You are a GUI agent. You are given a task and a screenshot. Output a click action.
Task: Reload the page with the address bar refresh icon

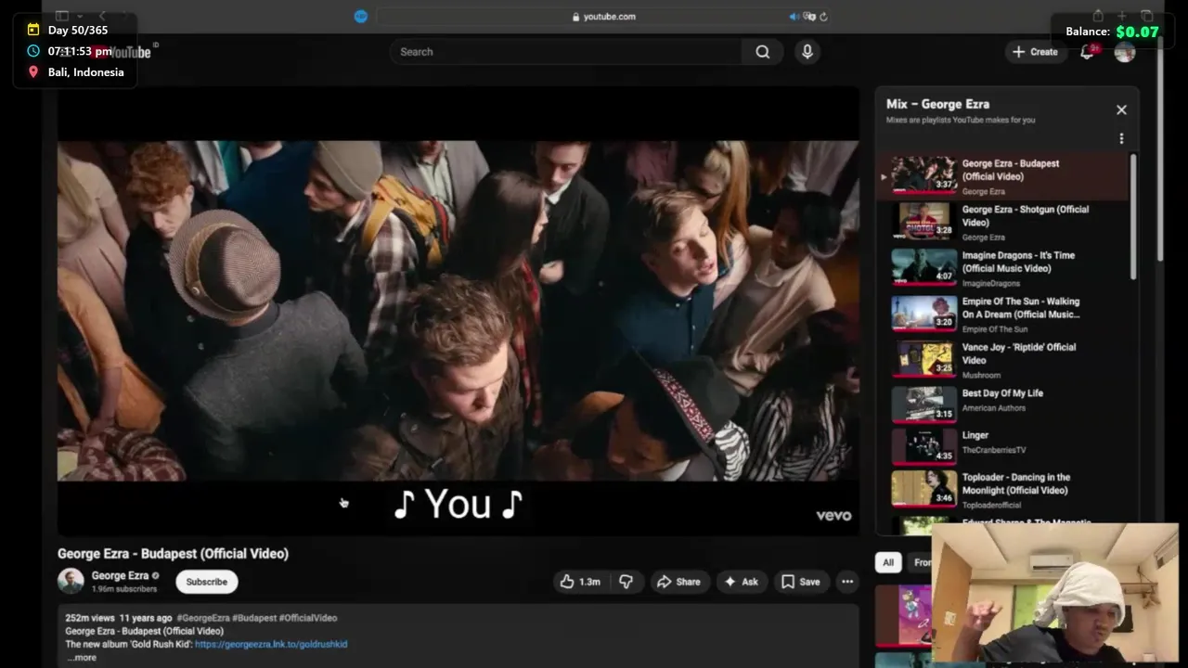point(823,16)
